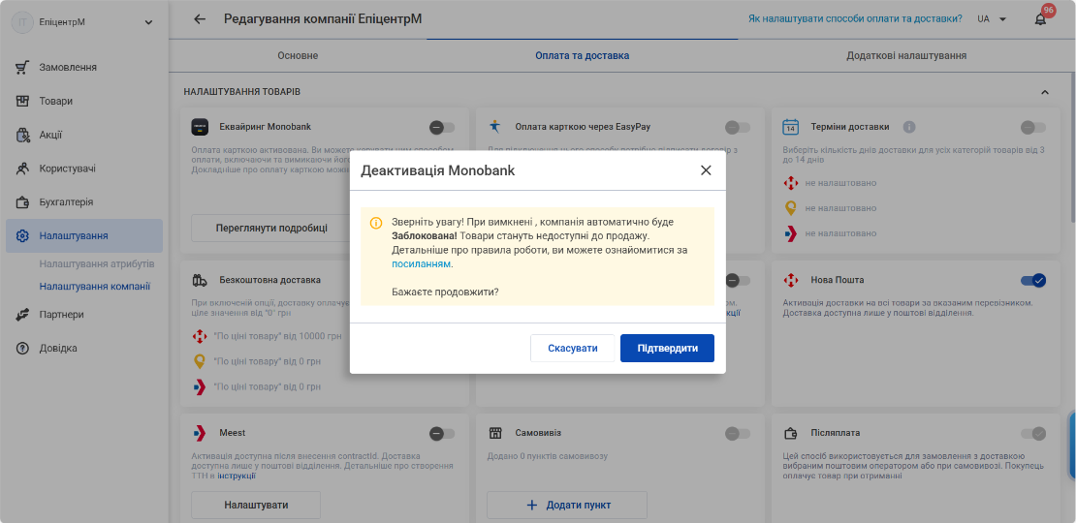Image resolution: width=1076 pixels, height=523 pixels.
Task: Click the Налаштувати button on Meest card
Action: [256, 506]
